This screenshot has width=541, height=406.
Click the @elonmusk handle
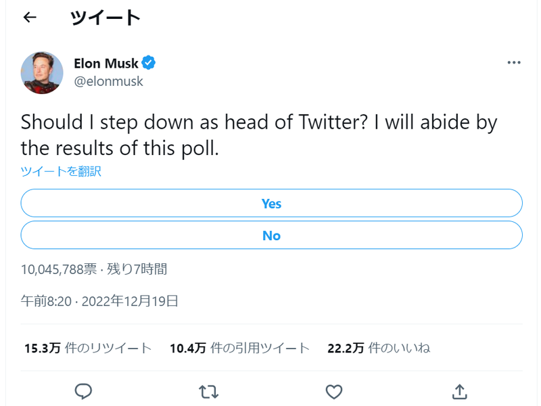[x=108, y=81]
